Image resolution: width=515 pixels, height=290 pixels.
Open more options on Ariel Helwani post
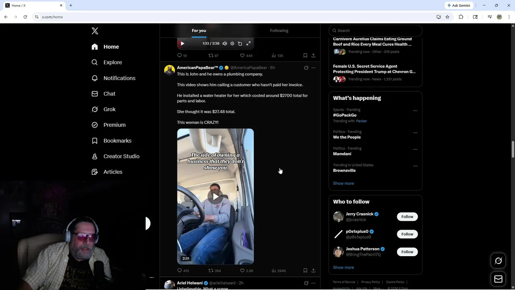313,283
